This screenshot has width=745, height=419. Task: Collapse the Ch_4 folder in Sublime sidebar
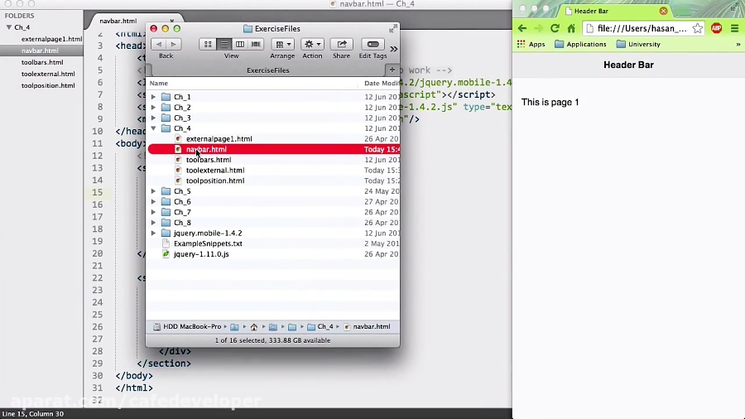9,27
